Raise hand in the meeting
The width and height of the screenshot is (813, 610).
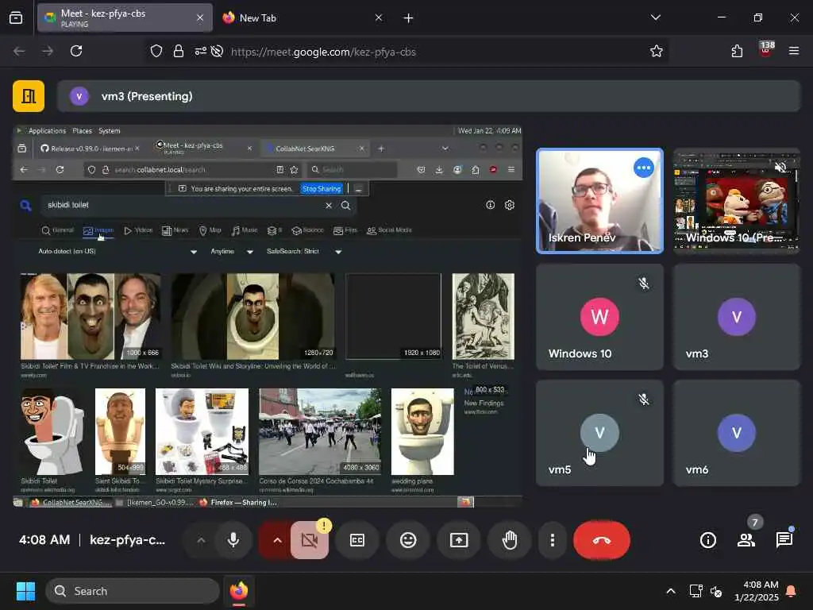point(510,540)
